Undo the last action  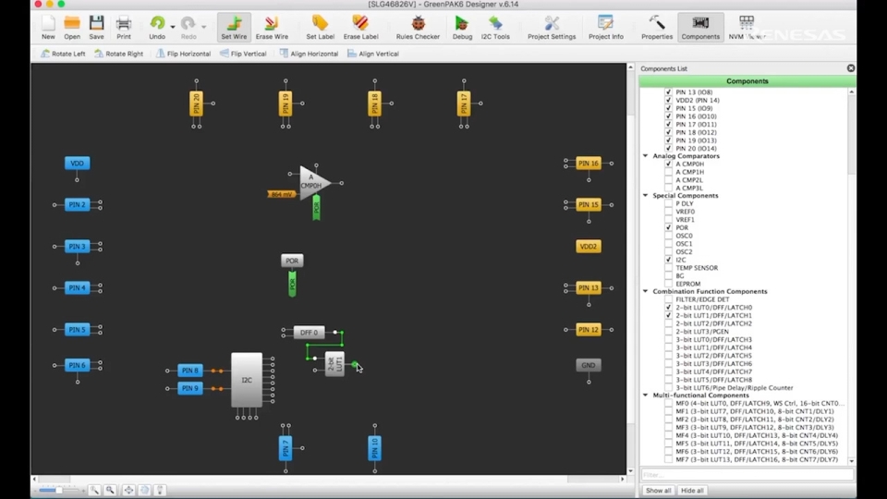157,27
